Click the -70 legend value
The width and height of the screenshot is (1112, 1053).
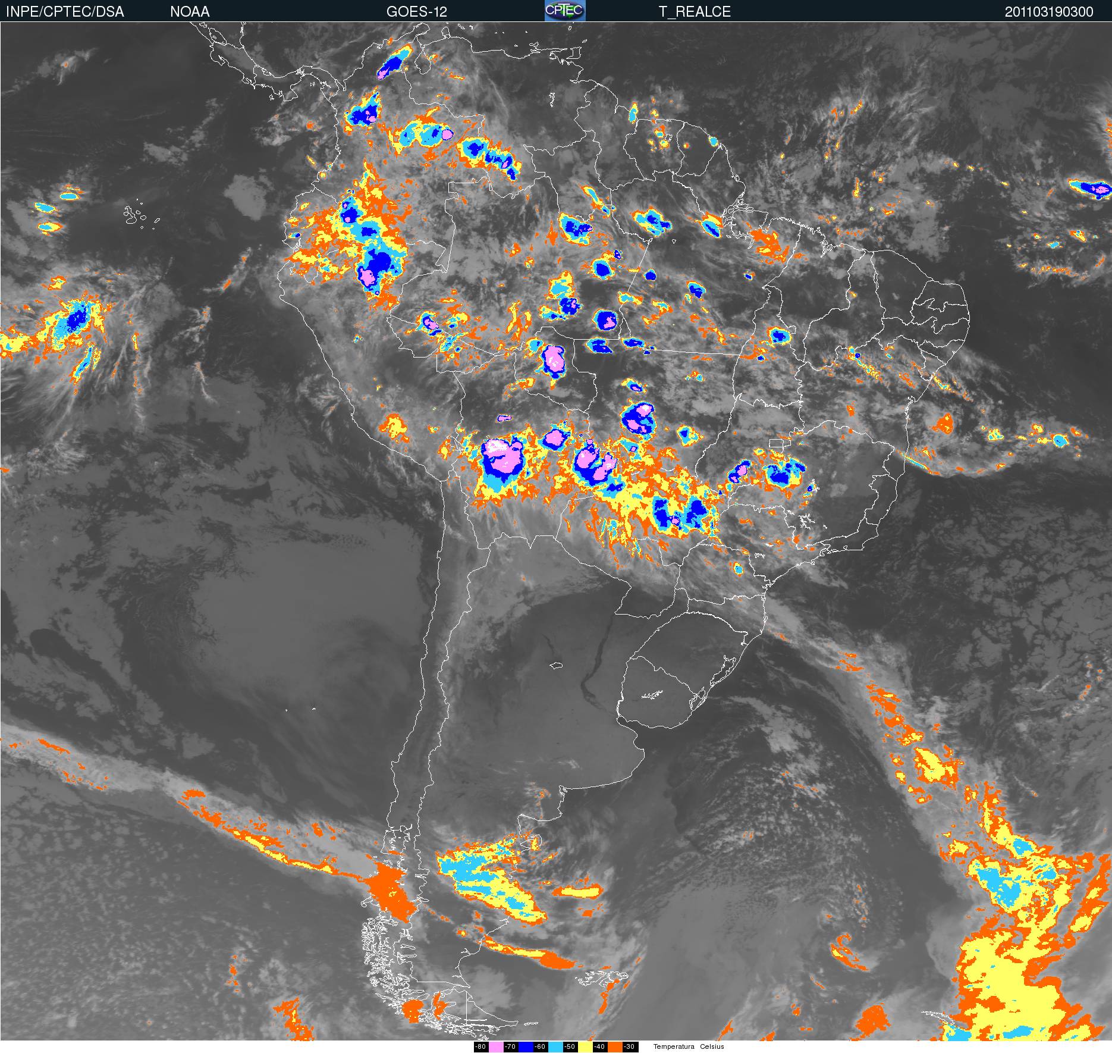[511, 1047]
